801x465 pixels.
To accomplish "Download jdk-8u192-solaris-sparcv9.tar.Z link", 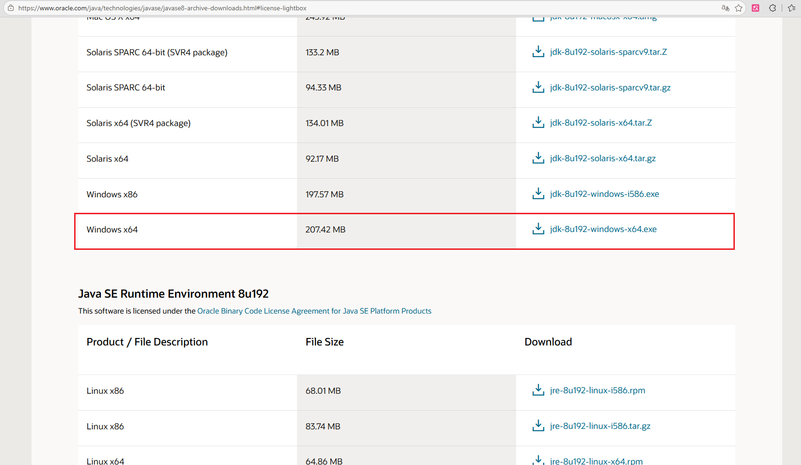I will tap(608, 52).
